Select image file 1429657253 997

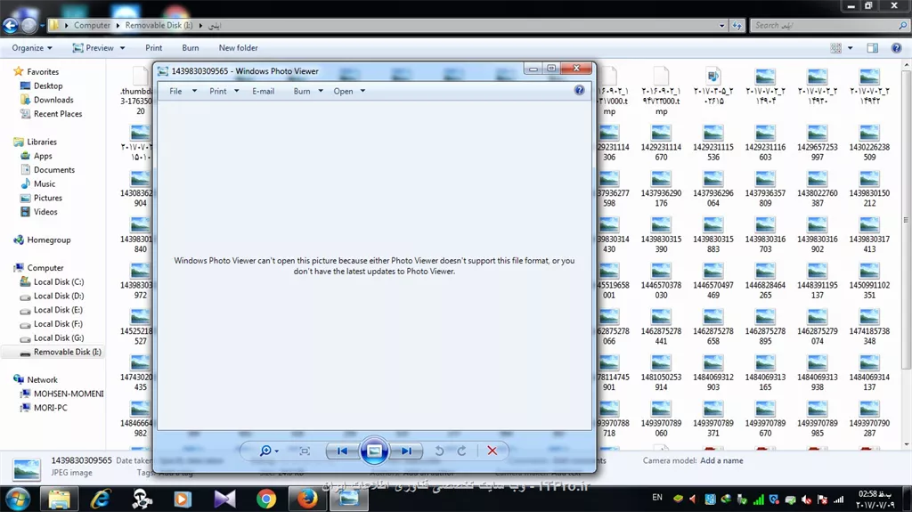point(818,142)
